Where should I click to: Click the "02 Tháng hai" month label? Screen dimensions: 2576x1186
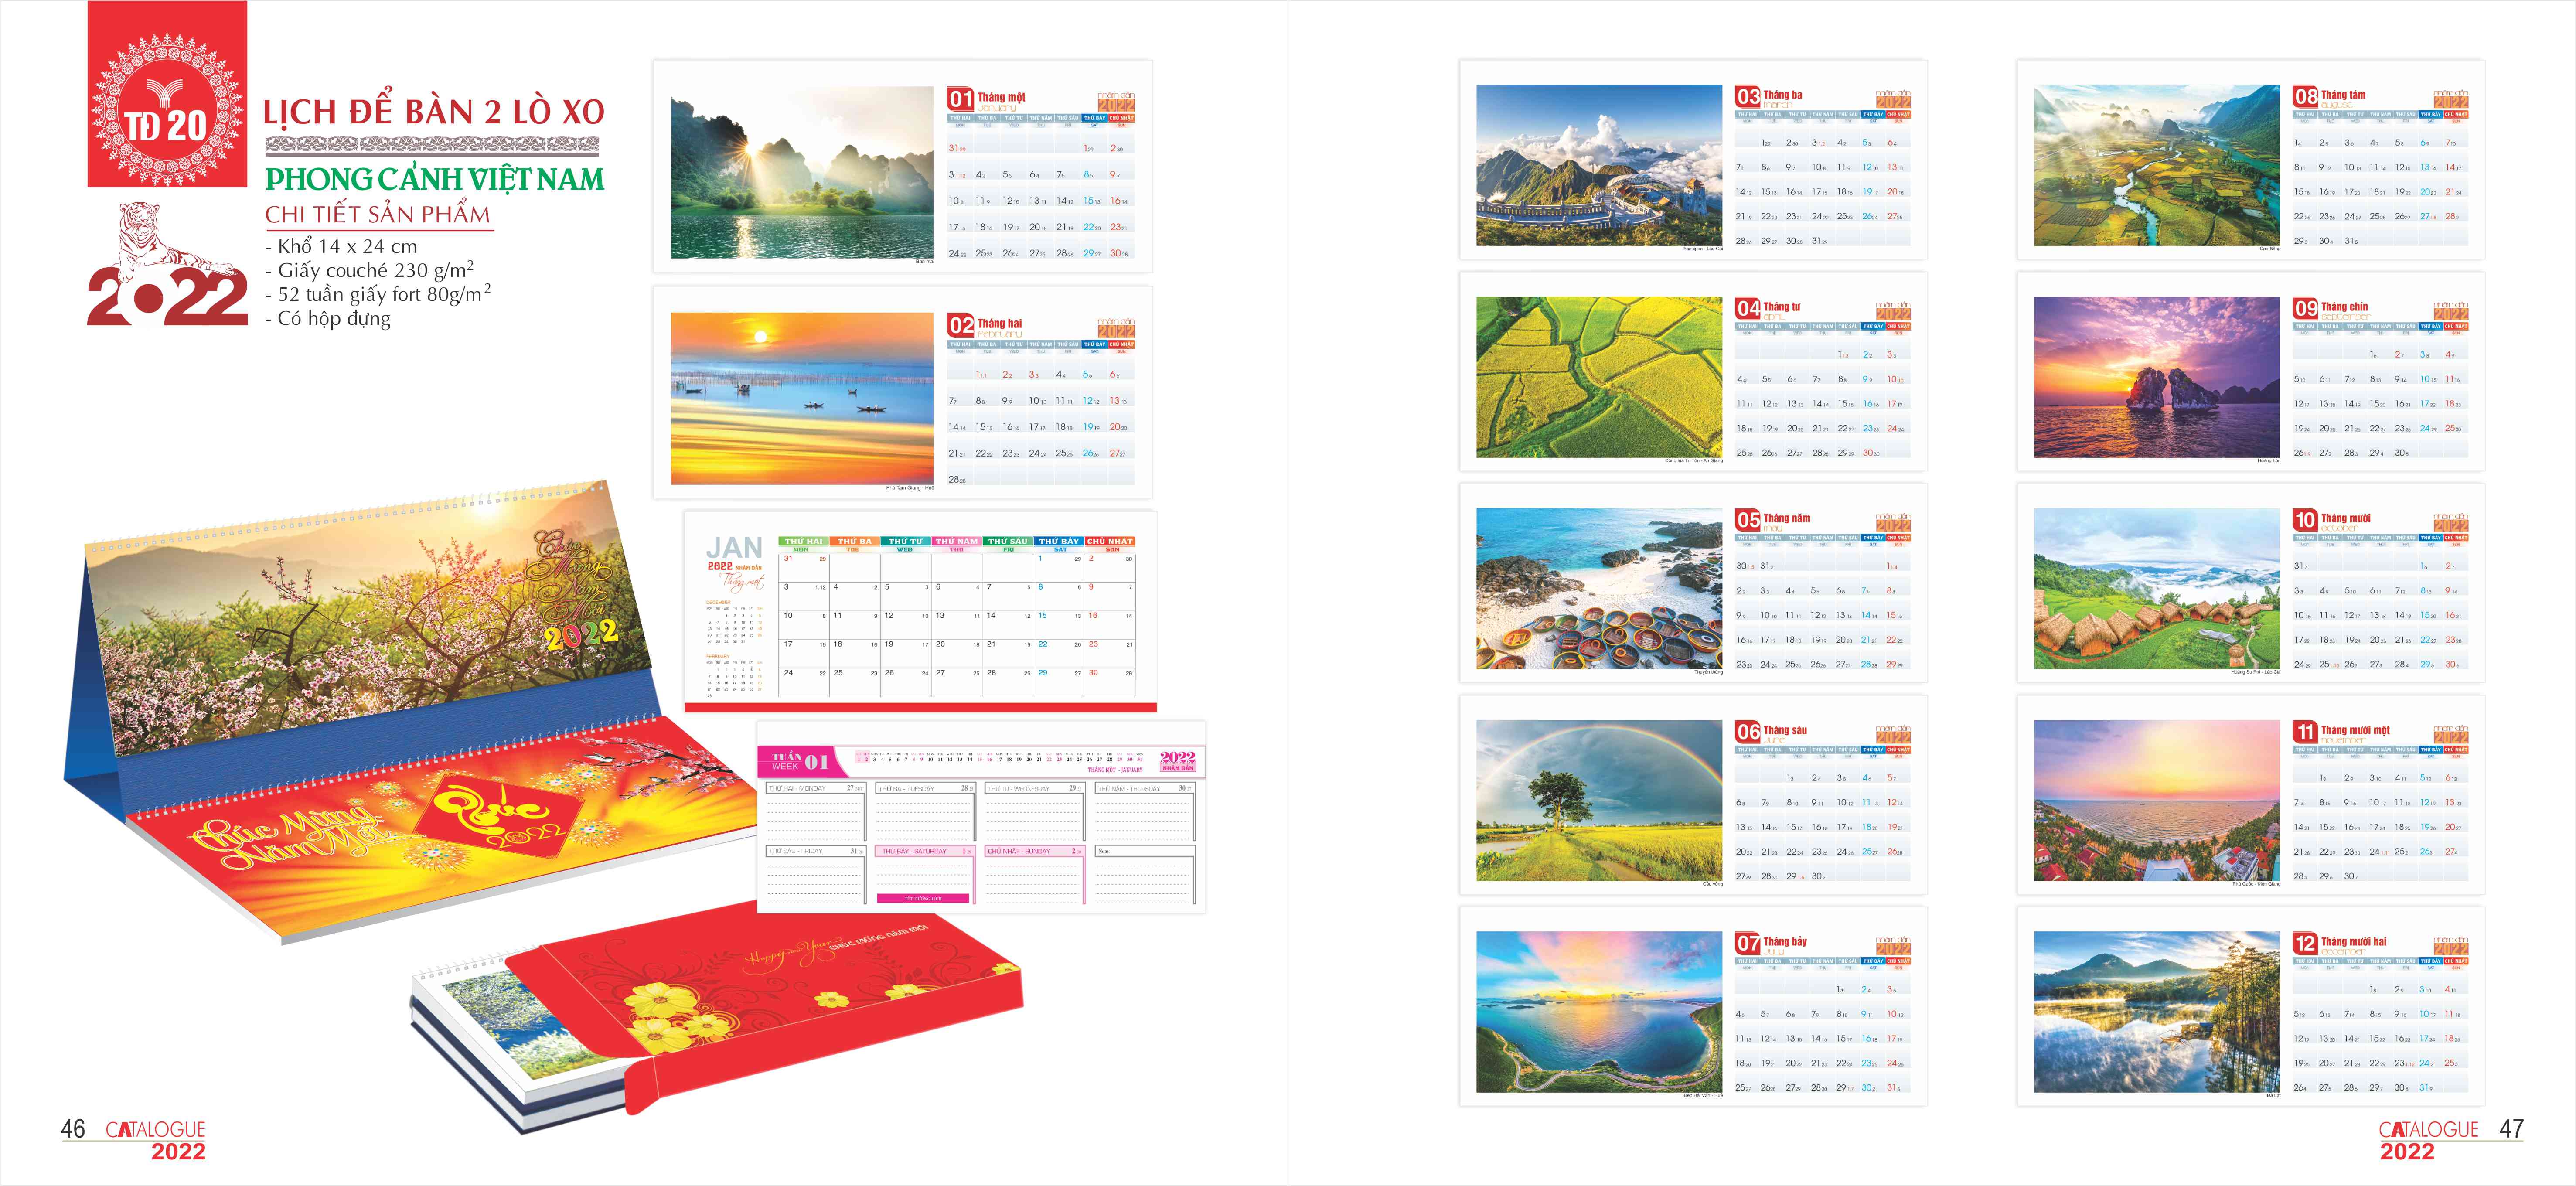coord(985,325)
